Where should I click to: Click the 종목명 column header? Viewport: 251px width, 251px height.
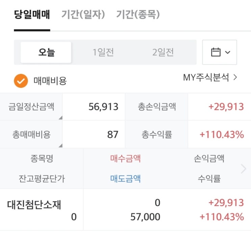click(42, 158)
